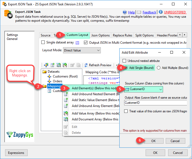Select Settings in left panel
The width and height of the screenshot is (192, 159).
[x=12, y=35]
